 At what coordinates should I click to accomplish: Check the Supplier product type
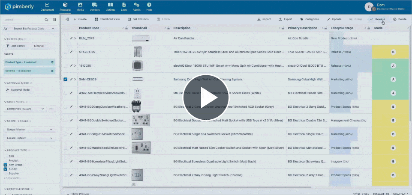[x=5, y=173]
